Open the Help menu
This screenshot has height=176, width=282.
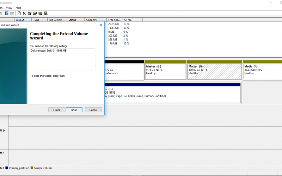click(x=18, y=8)
